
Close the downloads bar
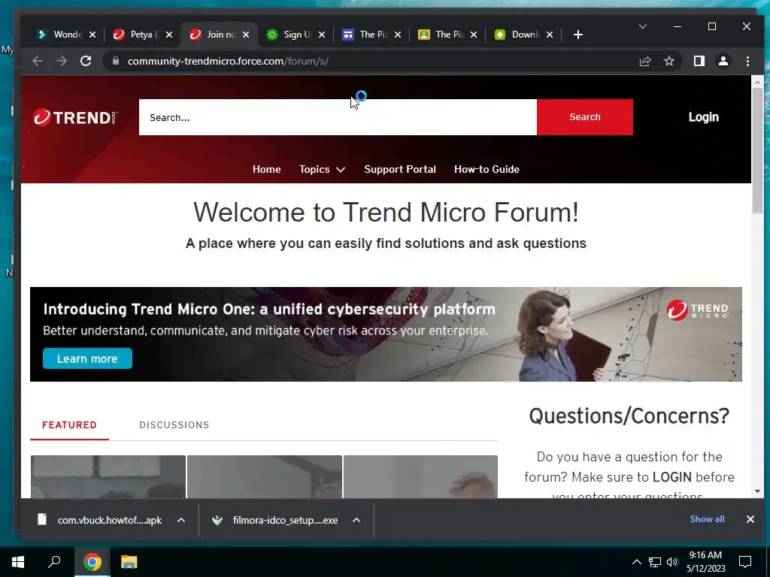click(x=750, y=519)
